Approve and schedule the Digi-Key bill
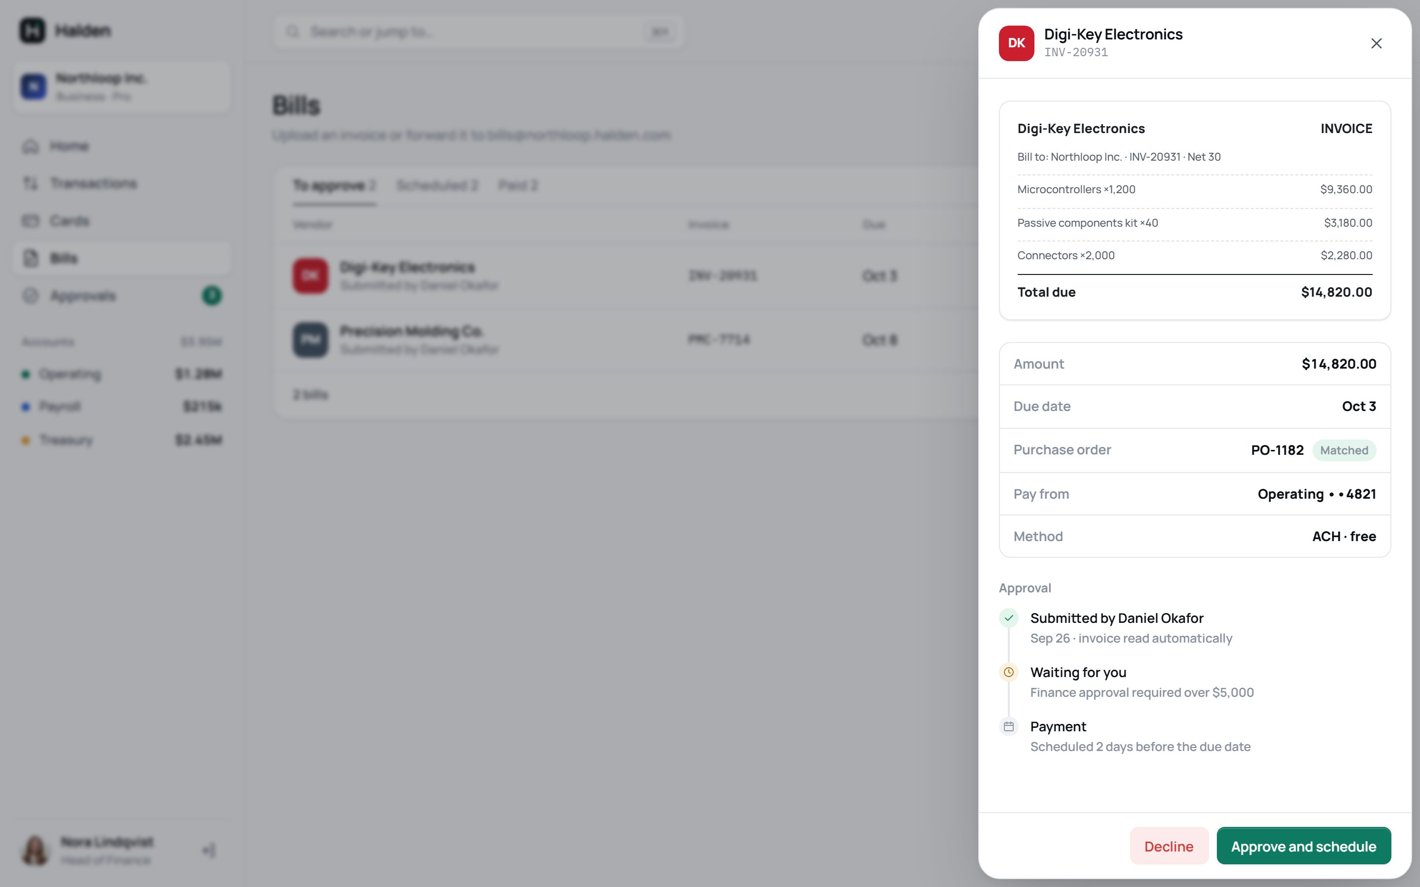The height and width of the screenshot is (887, 1420). click(x=1303, y=846)
